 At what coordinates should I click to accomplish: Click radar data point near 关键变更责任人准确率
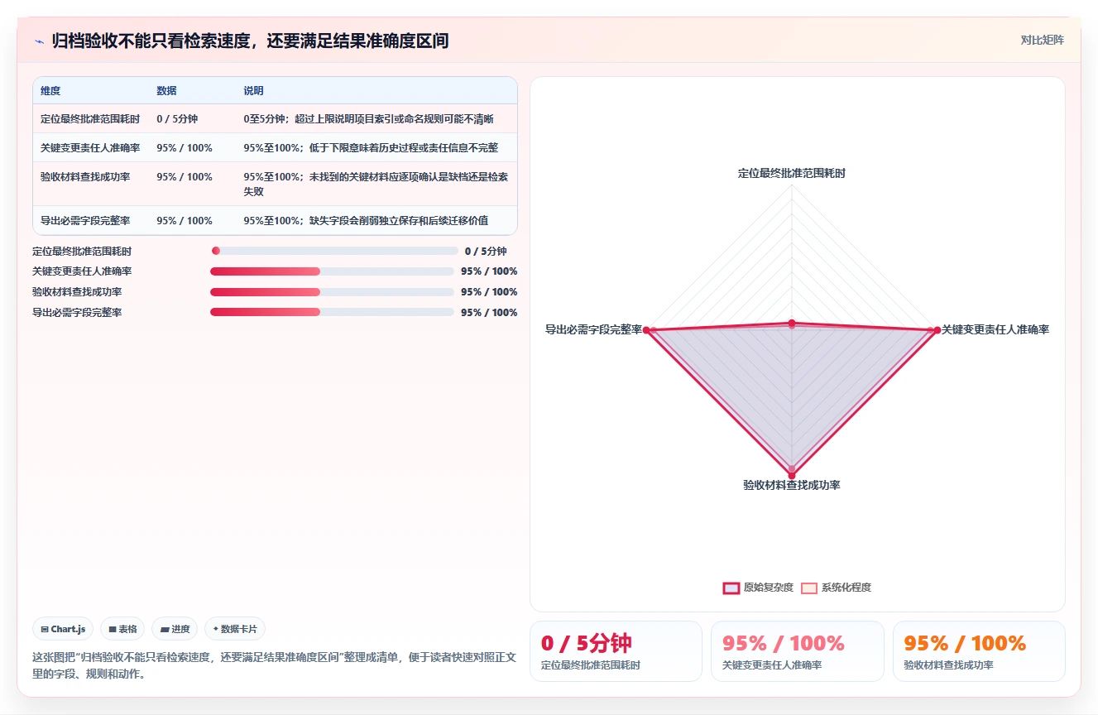937,330
